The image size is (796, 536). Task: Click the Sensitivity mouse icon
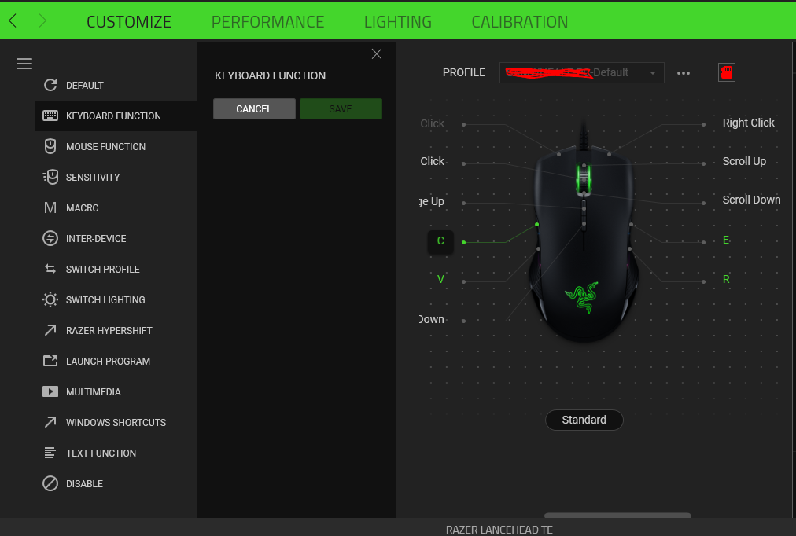point(50,177)
